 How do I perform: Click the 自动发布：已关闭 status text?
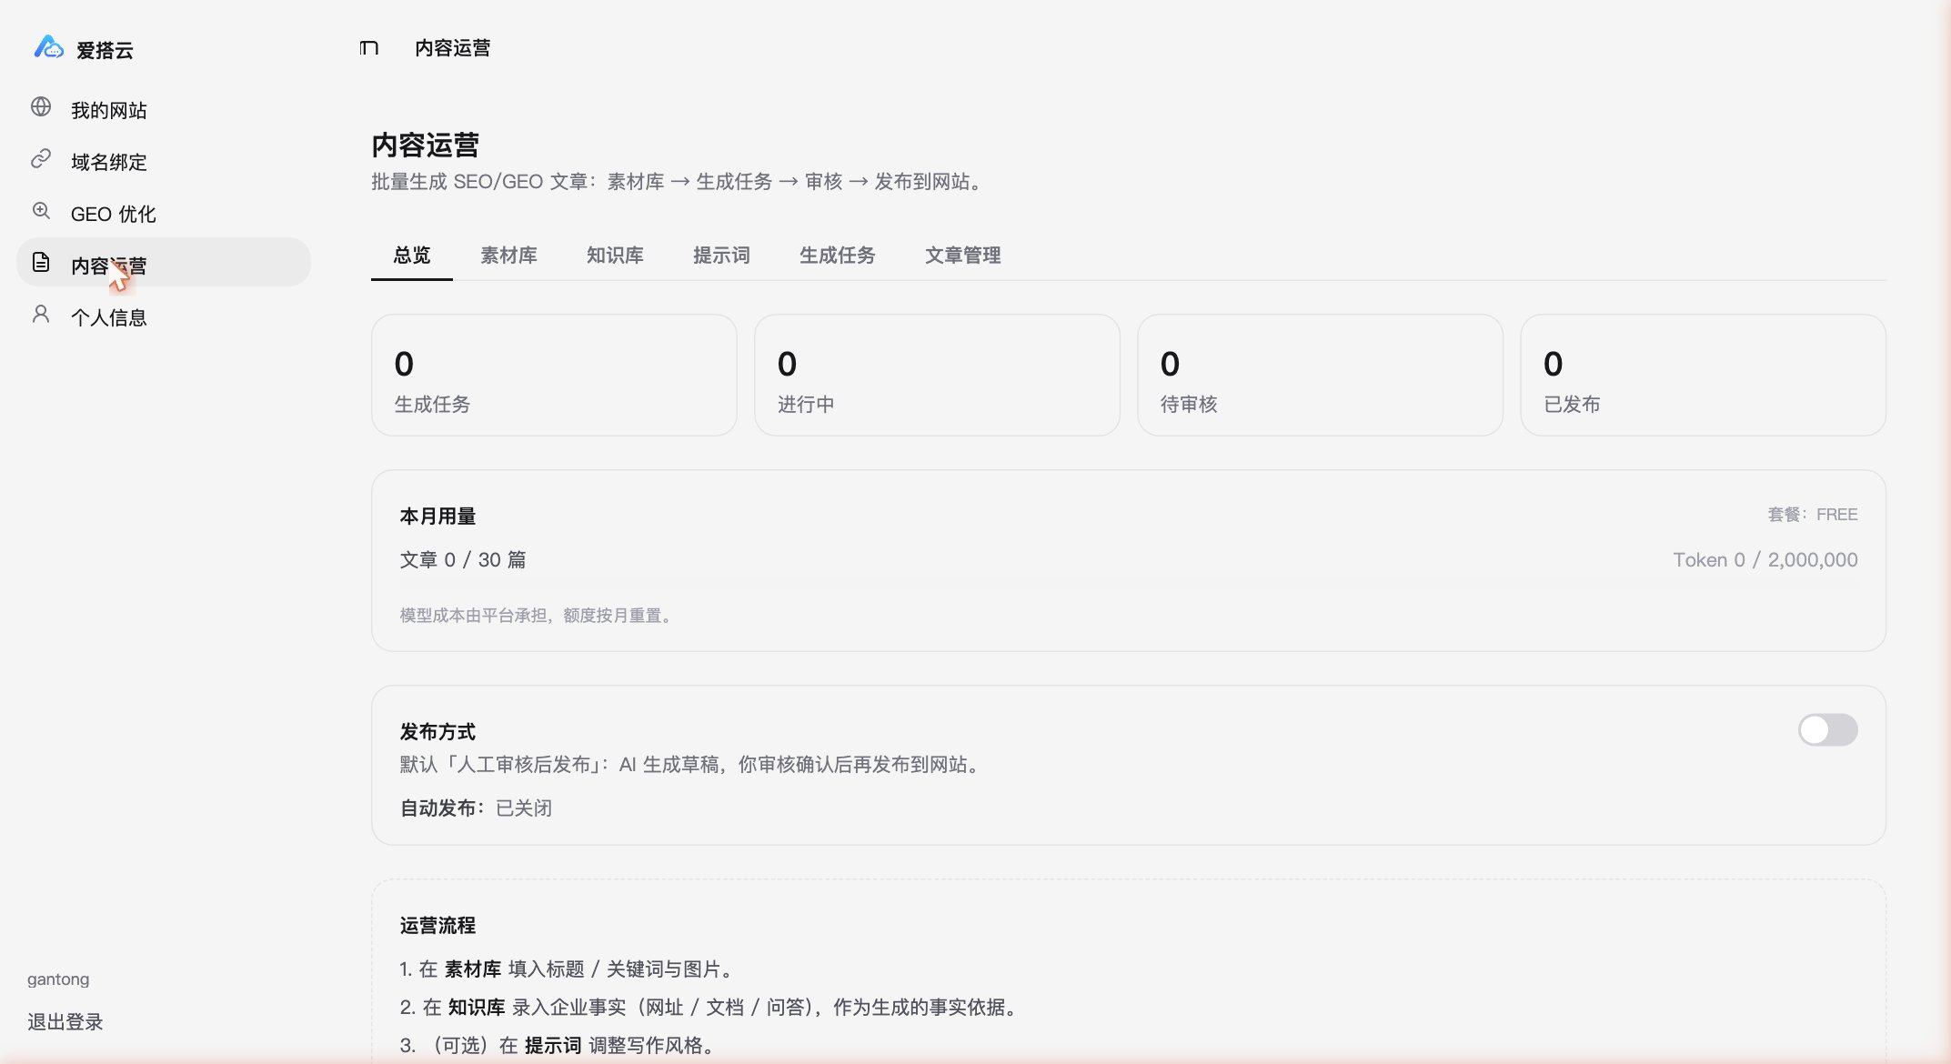click(476, 808)
